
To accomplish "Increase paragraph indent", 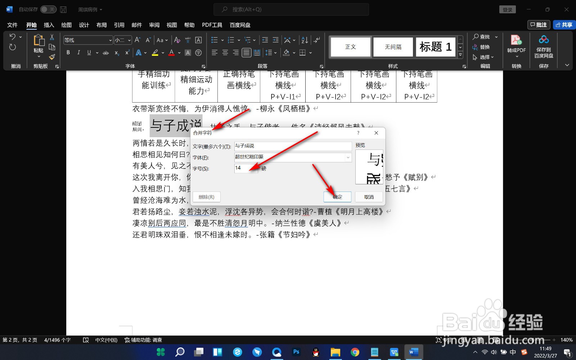I will (x=276, y=40).
